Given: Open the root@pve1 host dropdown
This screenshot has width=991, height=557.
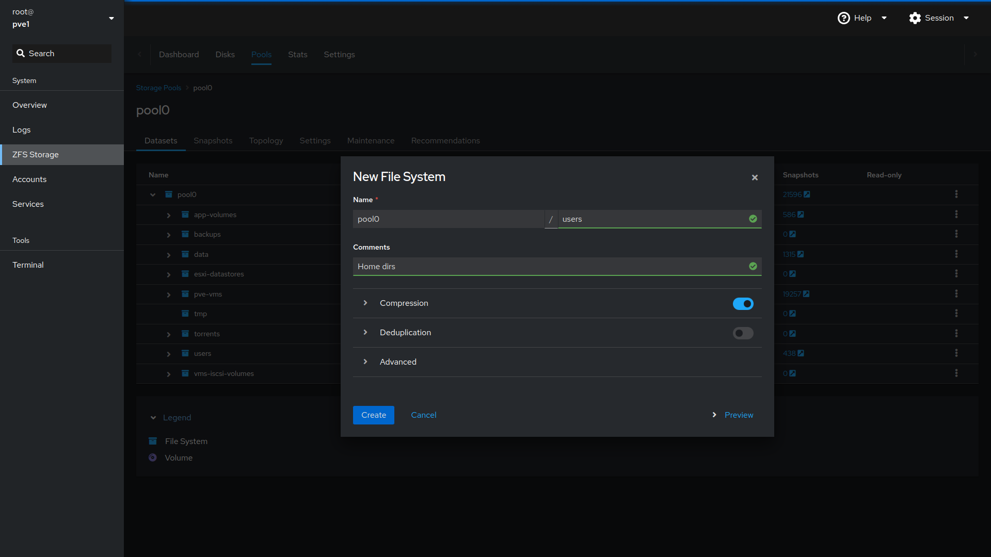Looking at the screenshot, I should 62,18.
